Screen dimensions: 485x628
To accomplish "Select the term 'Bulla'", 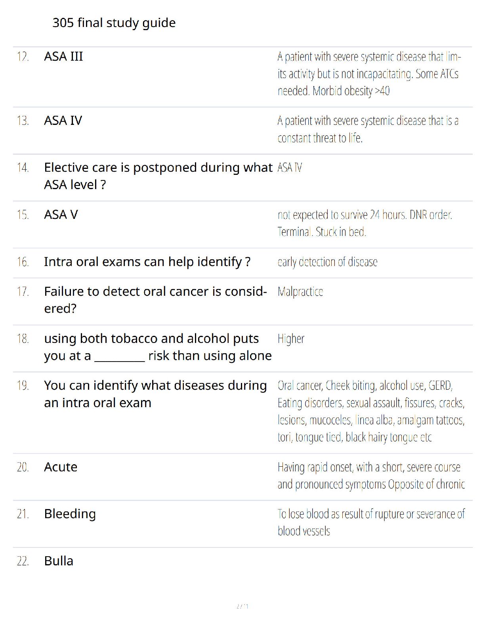I will [x=59, y=561].
